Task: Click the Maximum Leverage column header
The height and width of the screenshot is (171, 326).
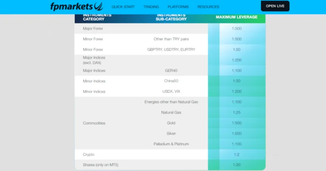Action: point(236,17)
